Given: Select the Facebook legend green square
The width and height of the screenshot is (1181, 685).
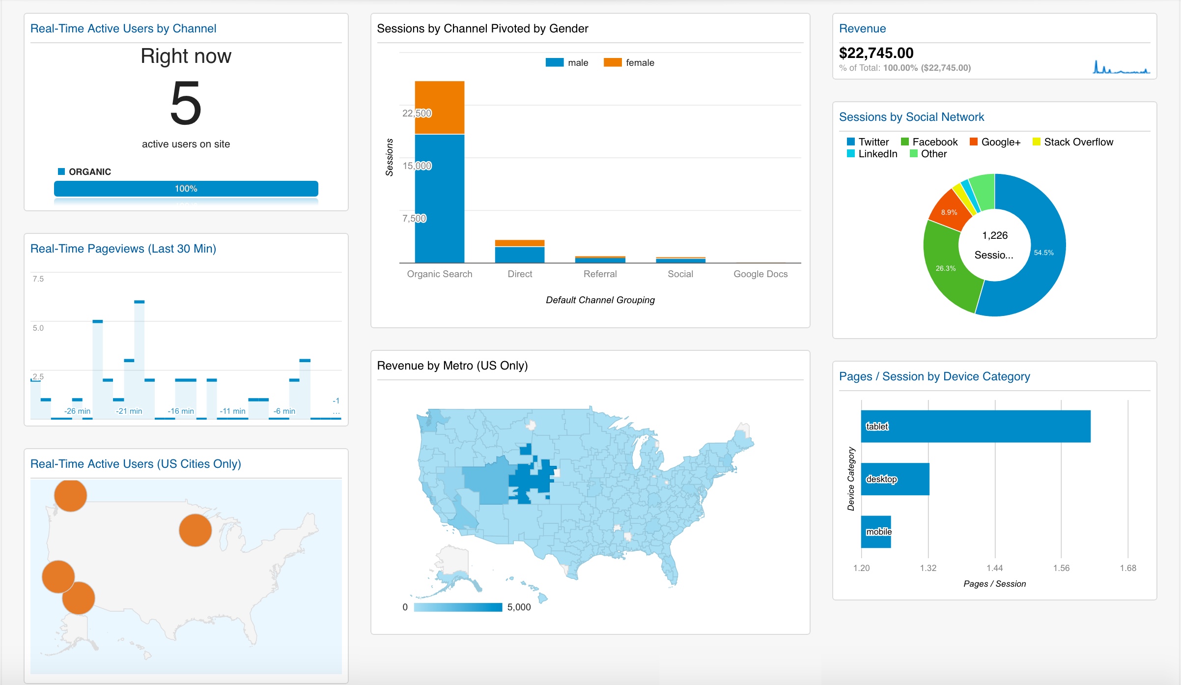Looking at the screenshot, I should click(904, 142).
